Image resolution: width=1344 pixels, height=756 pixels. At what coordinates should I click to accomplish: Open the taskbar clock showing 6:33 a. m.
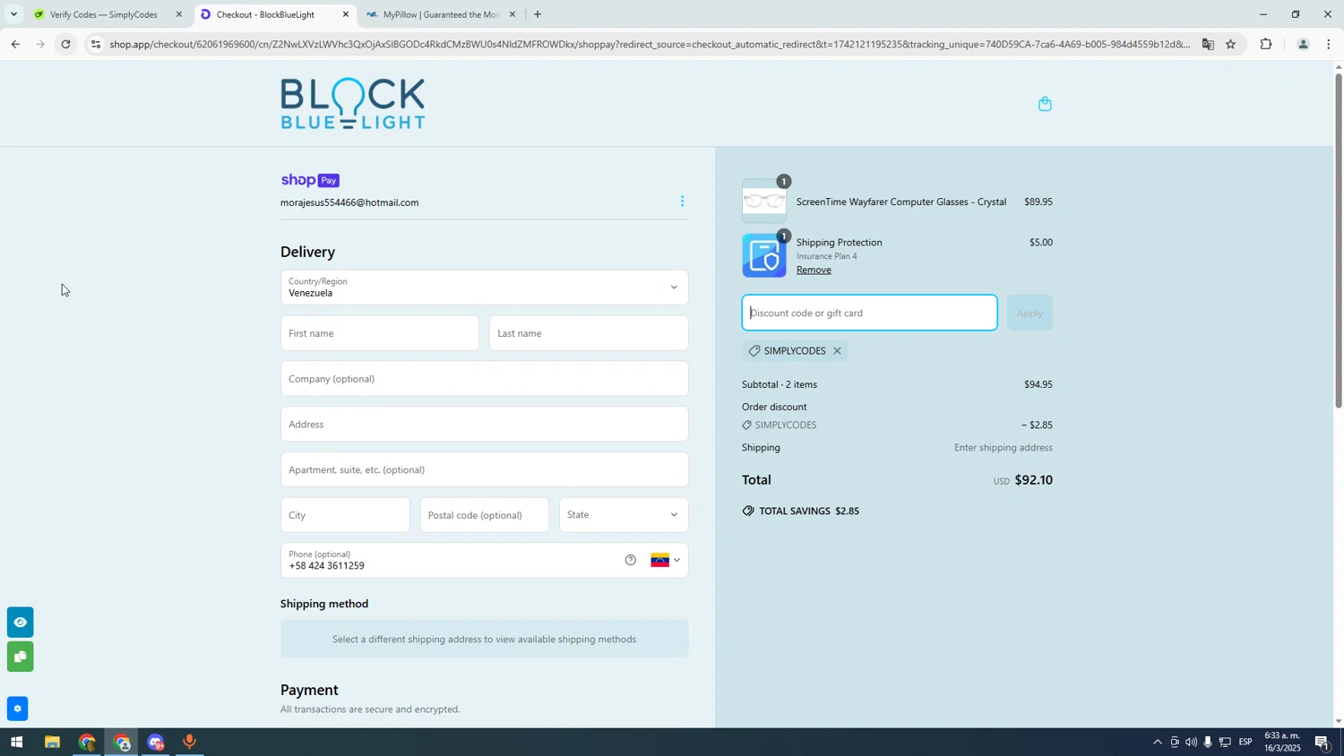click(x=1282, y=743)
